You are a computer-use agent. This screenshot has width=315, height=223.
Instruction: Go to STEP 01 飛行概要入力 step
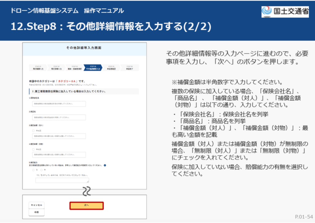point(38,68)
